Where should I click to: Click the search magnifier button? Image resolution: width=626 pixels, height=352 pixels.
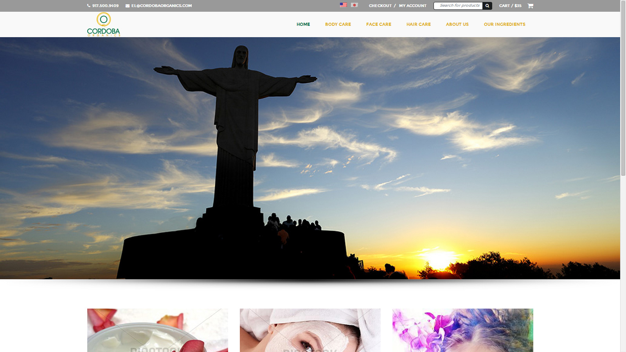coord(487,6)
